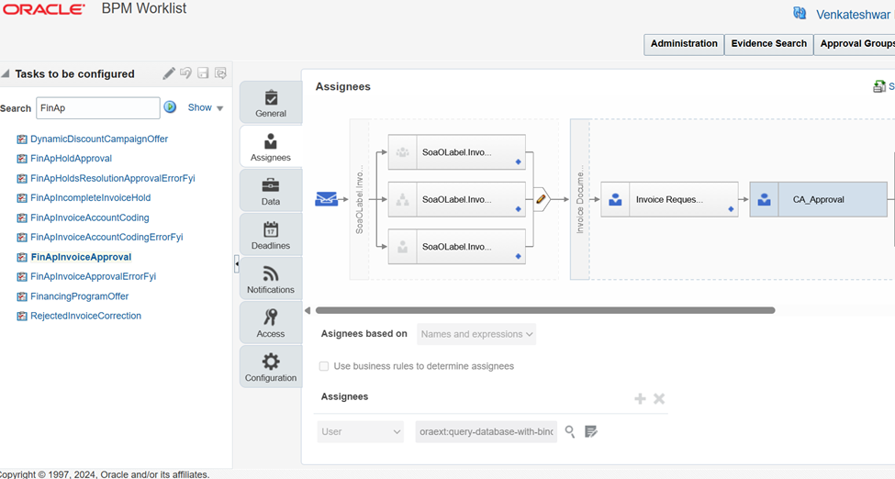Toggle Use business rules to determine assignees

[x=324, y=366]
